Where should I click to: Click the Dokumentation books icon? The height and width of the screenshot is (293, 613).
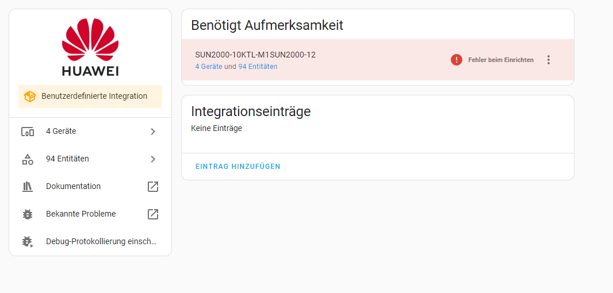(x=28, y=187)
